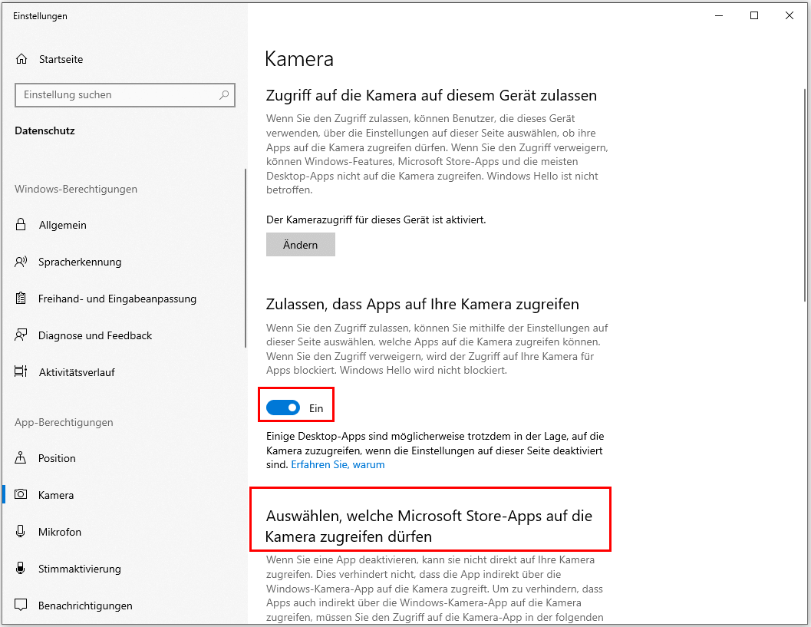Screen dimensions: 811x627
Task: Click the Kamera camera icon in the sidebar
Action: coord(21,495)
